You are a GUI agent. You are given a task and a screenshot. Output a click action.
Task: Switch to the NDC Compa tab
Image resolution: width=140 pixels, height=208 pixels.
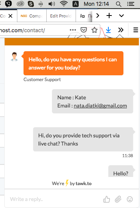[32, 16]
